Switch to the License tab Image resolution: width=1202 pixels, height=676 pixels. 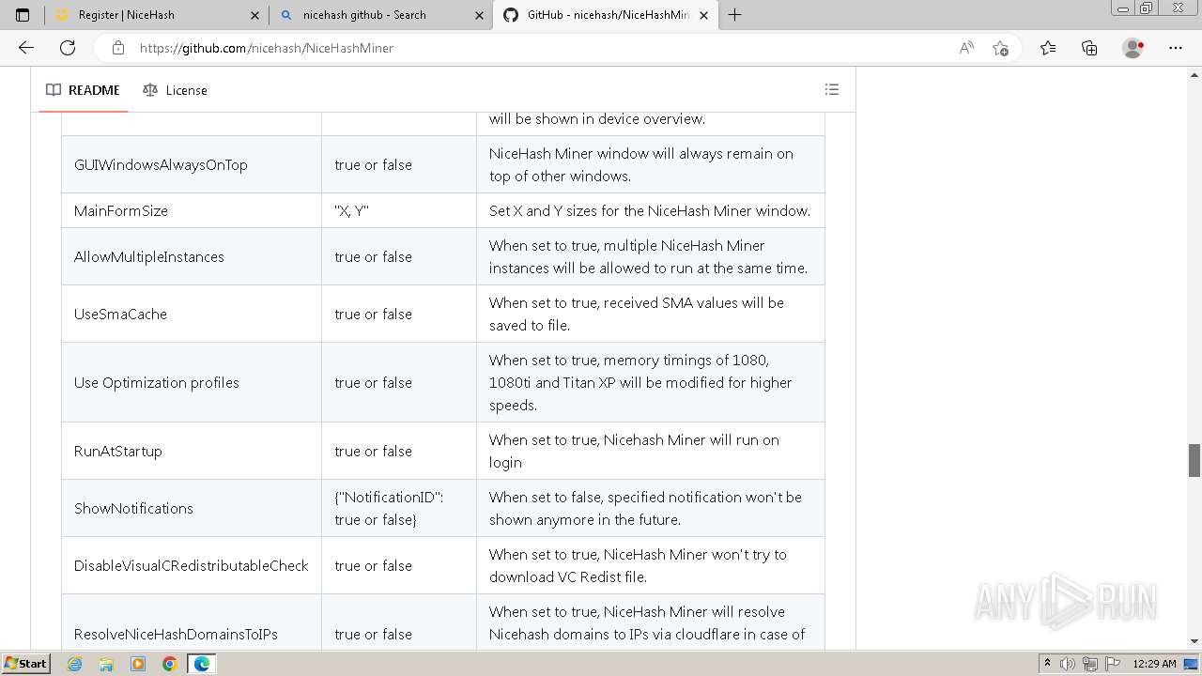(x=175, y=90)
